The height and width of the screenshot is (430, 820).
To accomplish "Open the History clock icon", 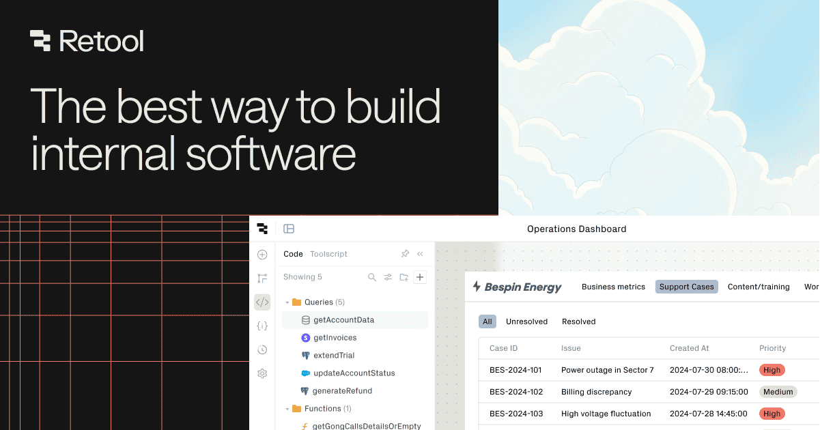I will click(x=262, y=350).
